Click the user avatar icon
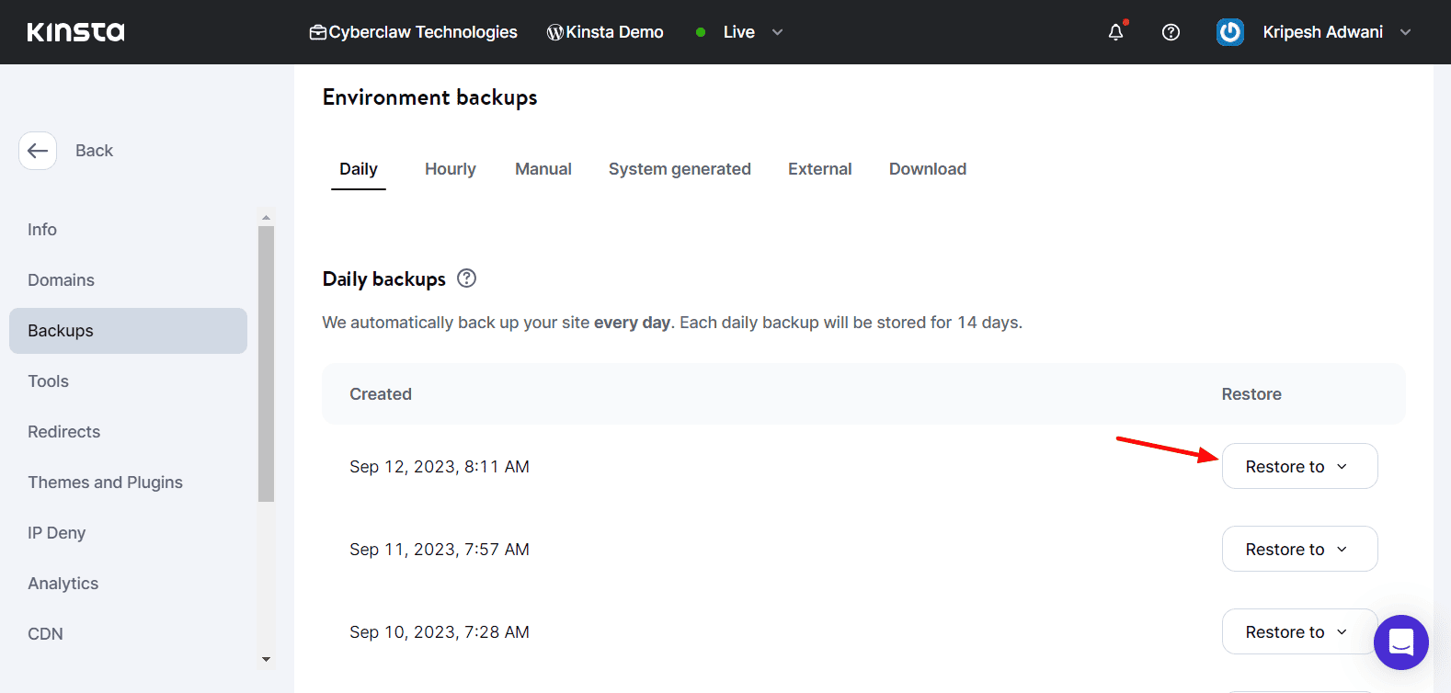Viewport: 1451px width, 693px height. click(x=1229, y=32)
